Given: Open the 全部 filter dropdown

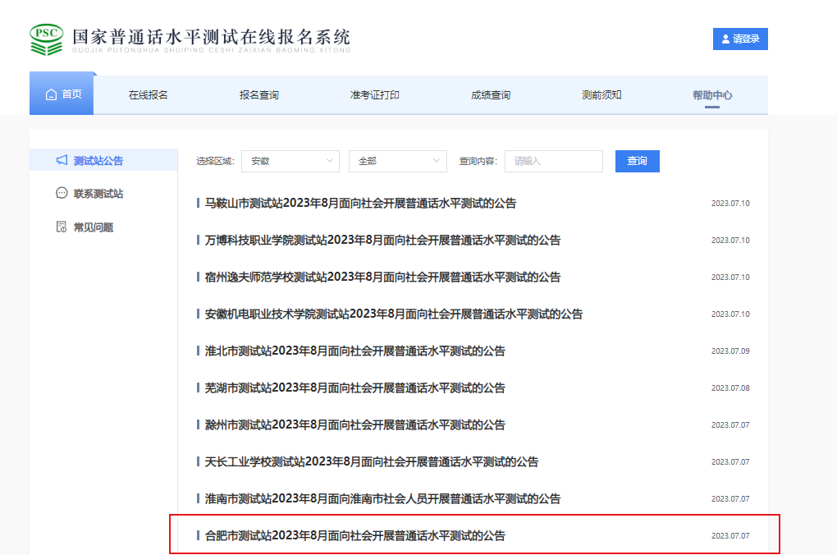Looking at the screenshot, I should coord(397,161).
